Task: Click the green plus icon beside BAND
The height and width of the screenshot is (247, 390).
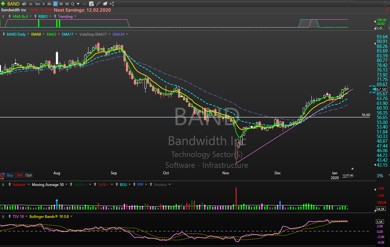Action: (x=3, y=4)
